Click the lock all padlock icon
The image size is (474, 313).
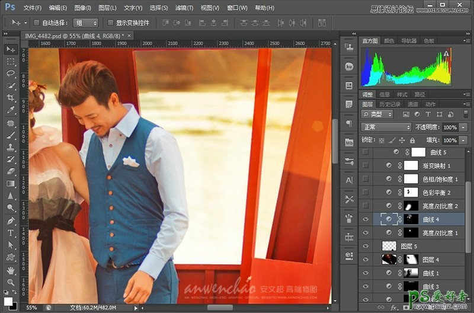(412, 140)
